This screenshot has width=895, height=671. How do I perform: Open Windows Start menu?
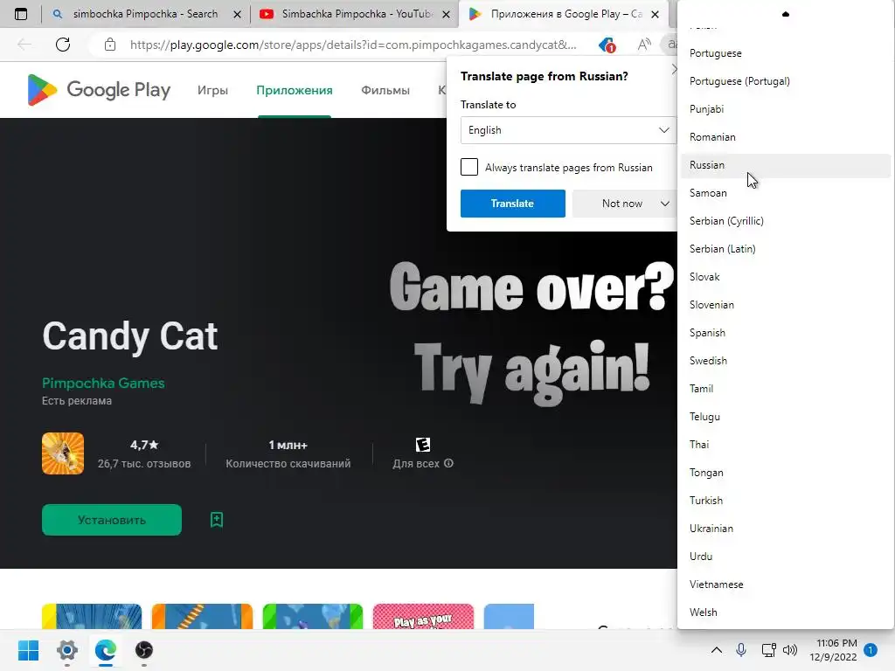[28, 650]
